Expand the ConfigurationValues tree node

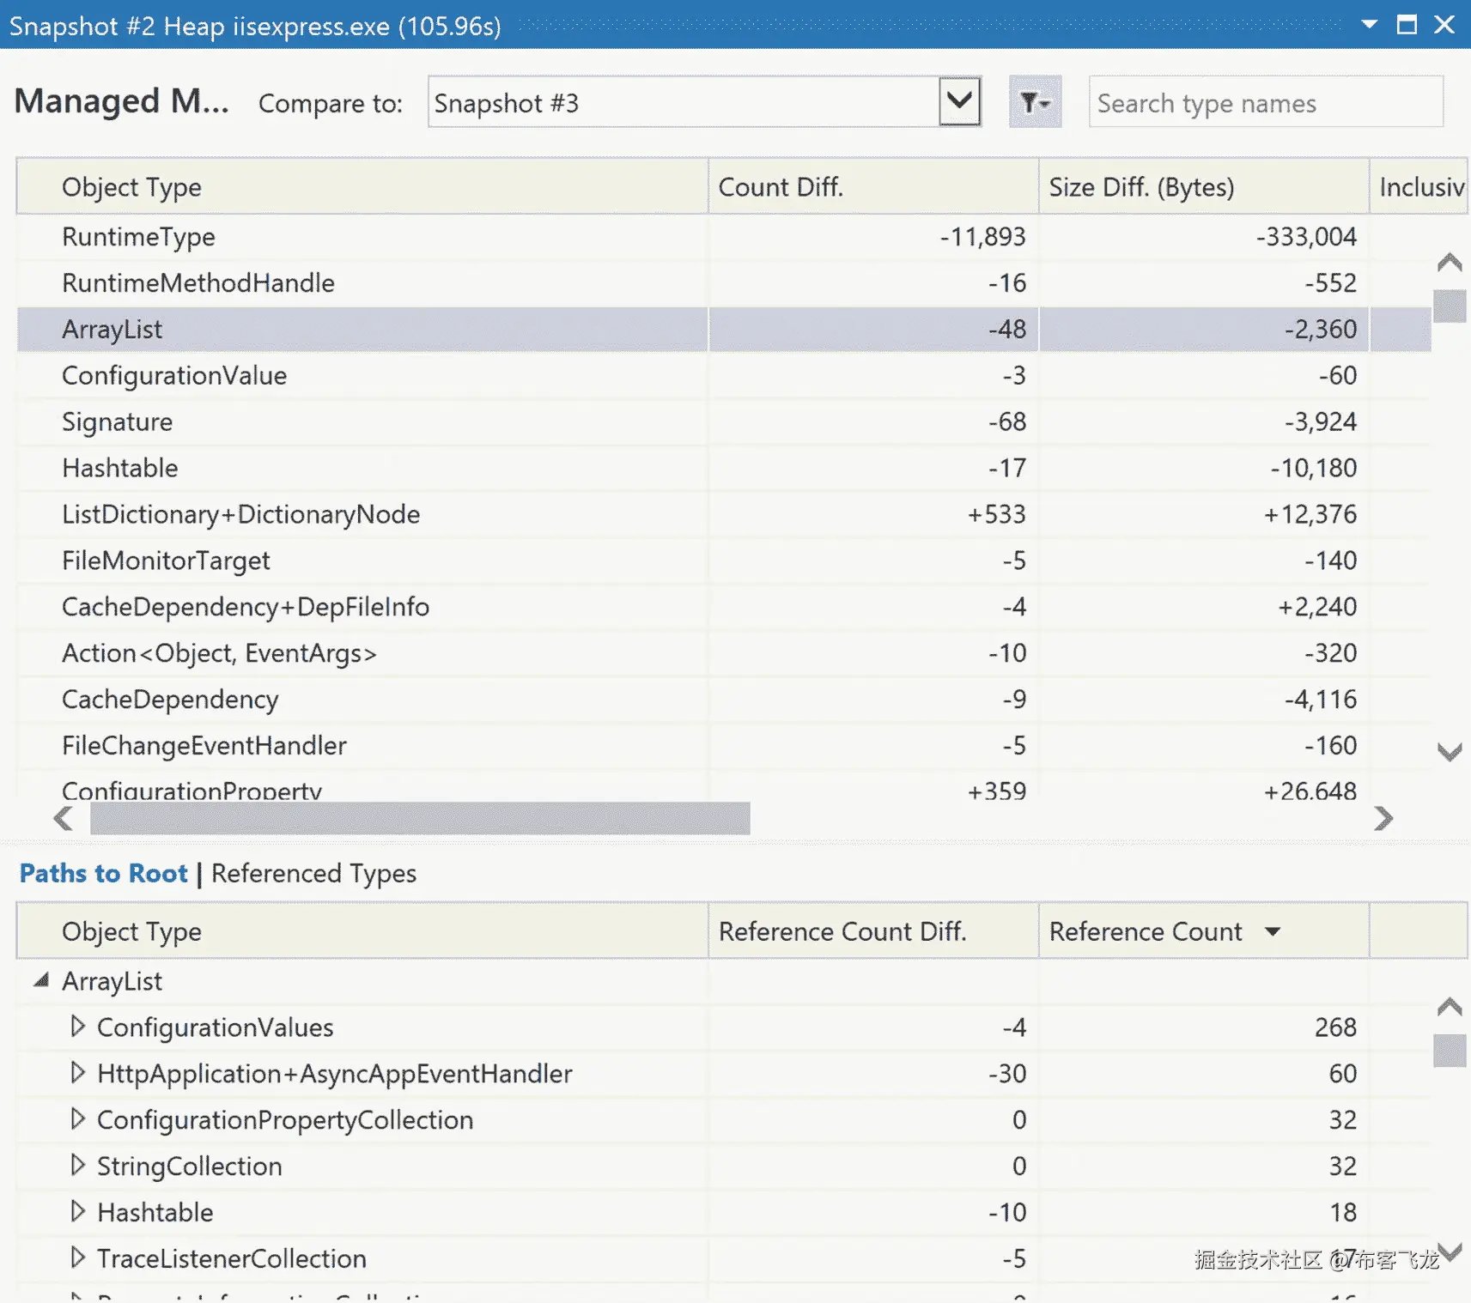click(x=78, y=1027)
